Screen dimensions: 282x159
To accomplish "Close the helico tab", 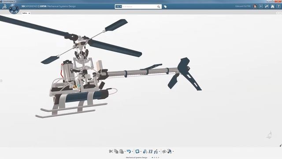I will coord(29,13).
